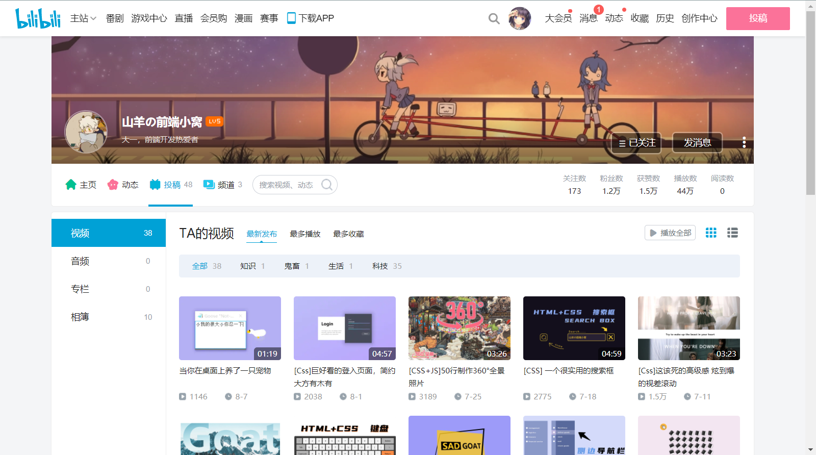
Task: Open the 360° panorama video thumbnail
Action: [x=460, y=328]
